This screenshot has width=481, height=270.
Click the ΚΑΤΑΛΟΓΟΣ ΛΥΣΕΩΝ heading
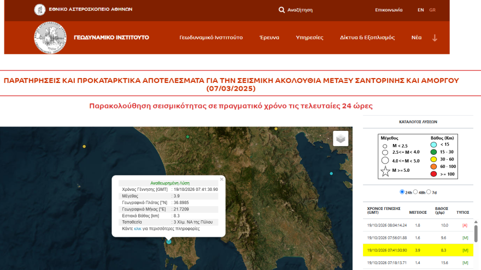point(418,122)
